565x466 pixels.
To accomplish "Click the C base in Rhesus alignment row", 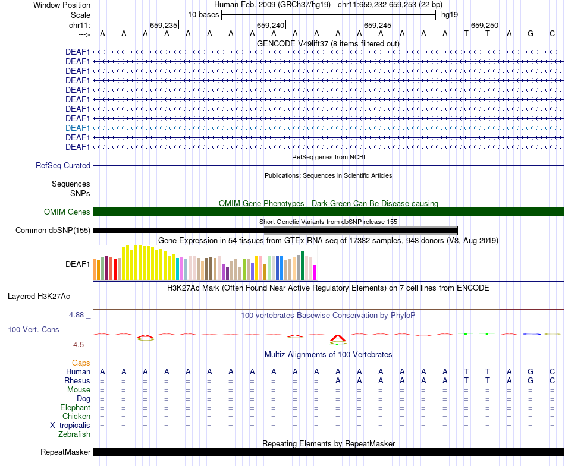I will (552, 380).
